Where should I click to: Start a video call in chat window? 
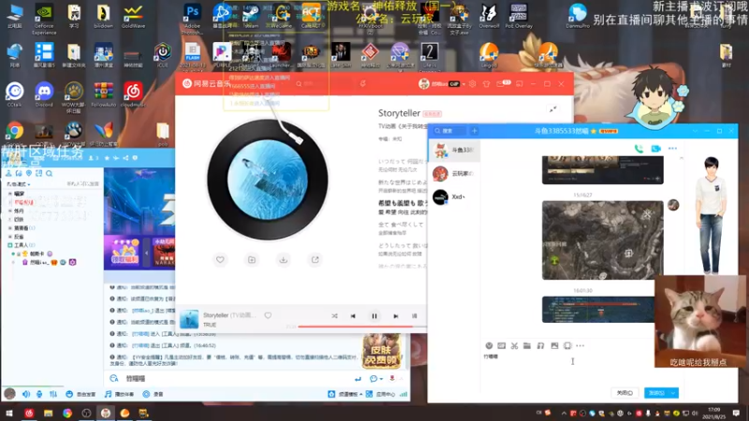click(x=656, y=149)
